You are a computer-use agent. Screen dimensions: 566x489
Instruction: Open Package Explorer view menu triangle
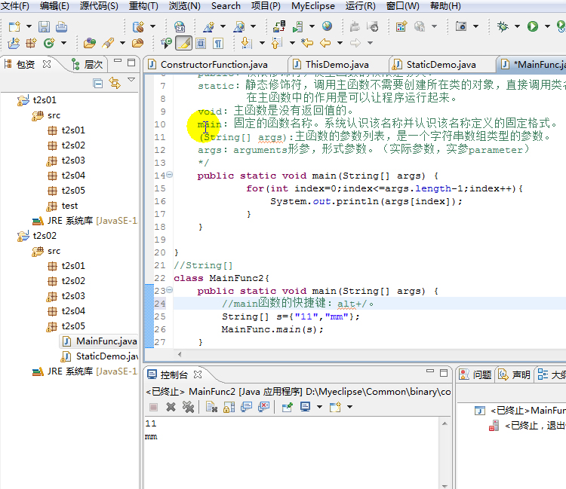(x=131, y=80)
